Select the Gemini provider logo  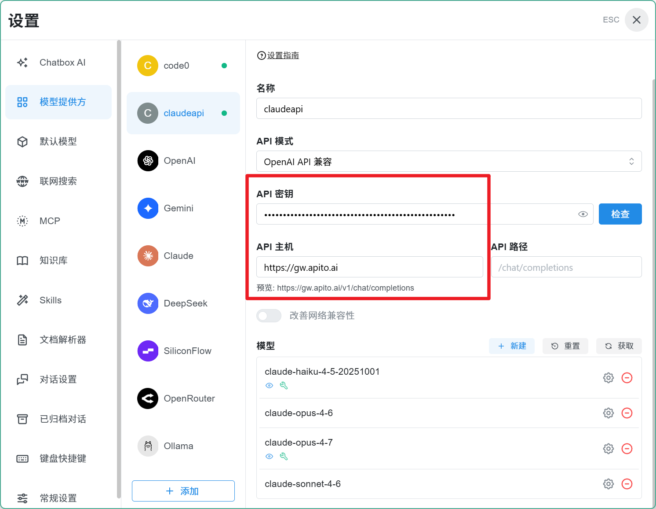click(148, 208)
